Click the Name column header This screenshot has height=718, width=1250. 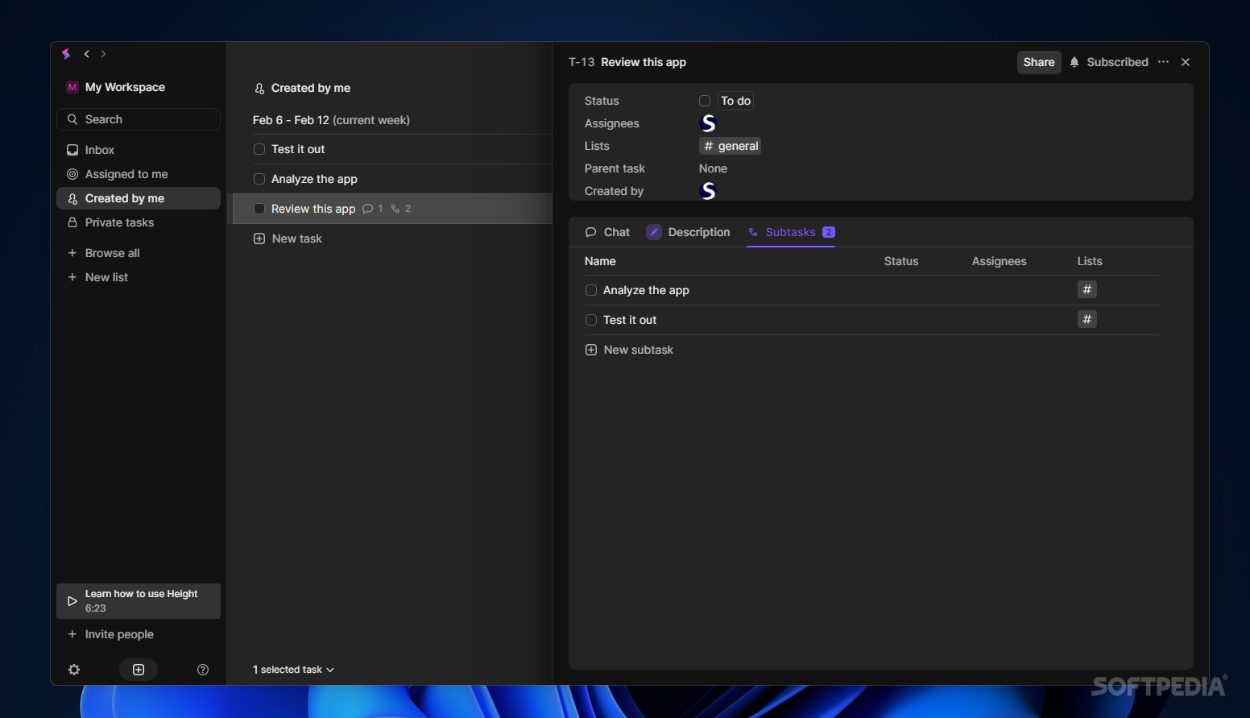[600, 261]
